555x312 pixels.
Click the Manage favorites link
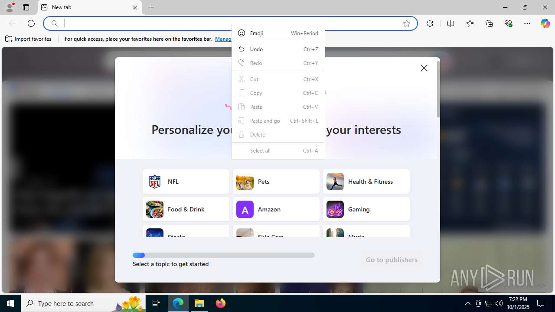pos(223,39)
